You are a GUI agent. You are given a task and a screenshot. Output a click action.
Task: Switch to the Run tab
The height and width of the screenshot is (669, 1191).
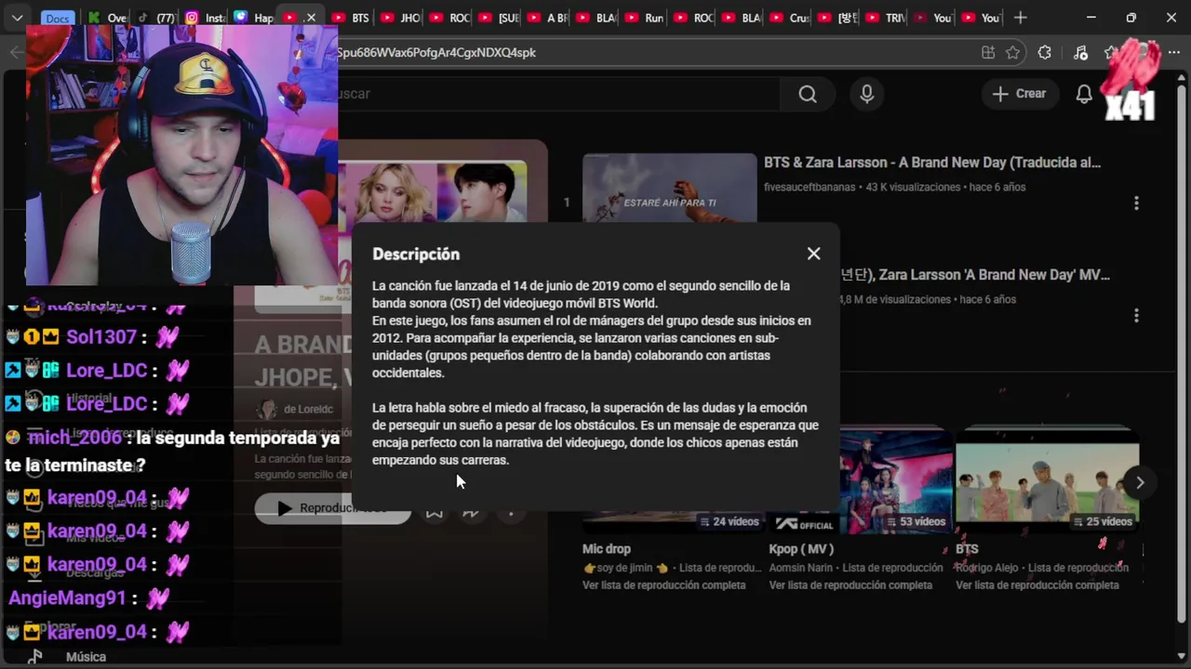(x=643, y=18)
